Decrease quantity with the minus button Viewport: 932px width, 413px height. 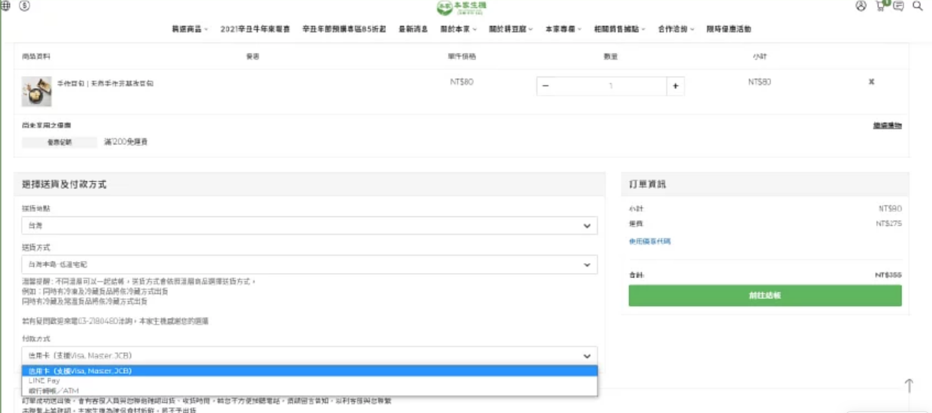545,86
